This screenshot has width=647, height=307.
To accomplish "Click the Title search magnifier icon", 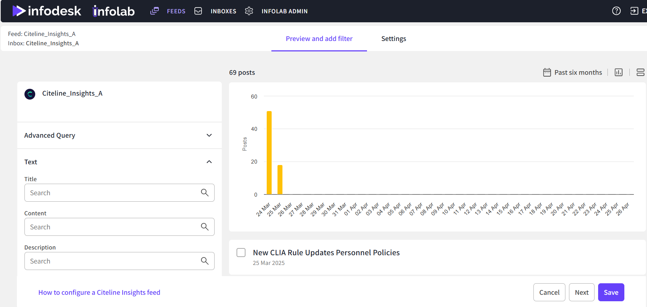I will tap(205, 193).
